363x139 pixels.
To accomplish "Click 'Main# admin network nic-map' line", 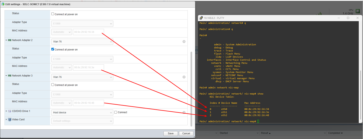I will (x=219, y=88).
